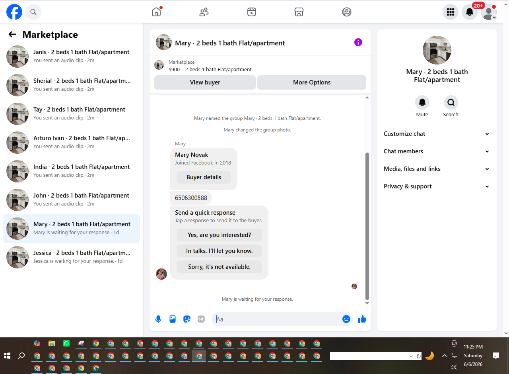This screenshot has width=509, height=374.
Task: Open Windows taskbar search
Action: [22, 356]
